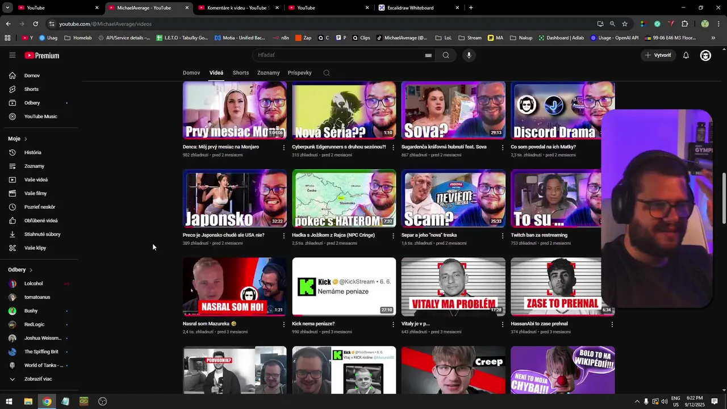Open options for Nasral som Mazureka video
Viewport: 727px width, 409px height.
[x=284, y=324]
